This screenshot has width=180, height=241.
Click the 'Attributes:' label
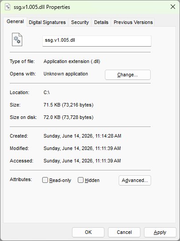pyautogui.click(x=21, y=179)
